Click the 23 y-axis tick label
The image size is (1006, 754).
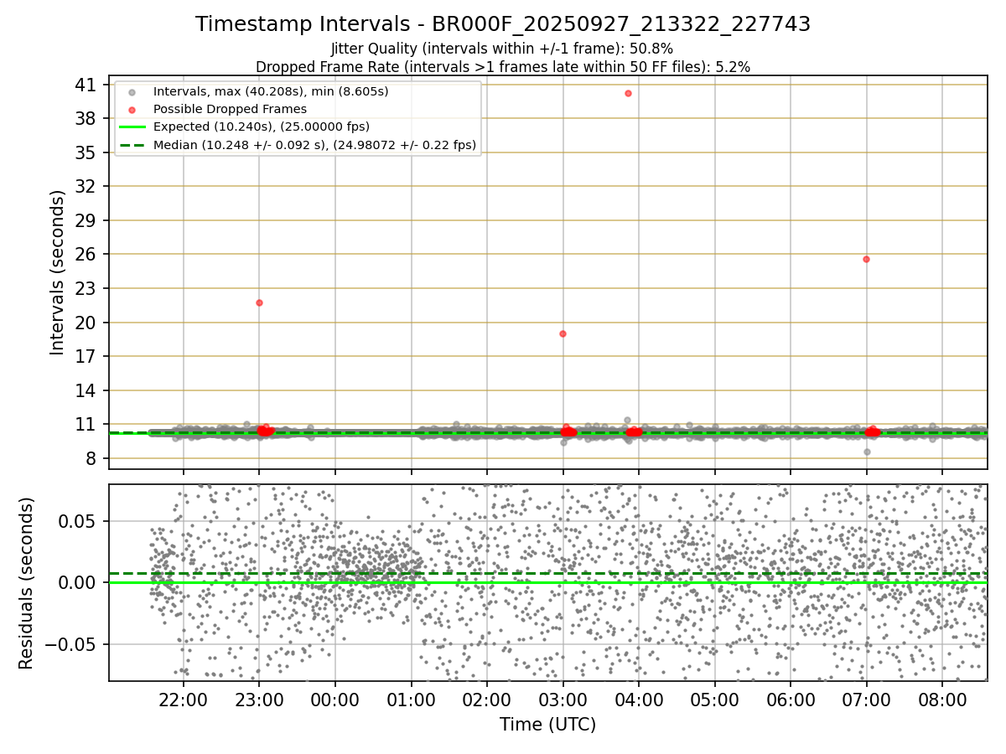[87, 288]
